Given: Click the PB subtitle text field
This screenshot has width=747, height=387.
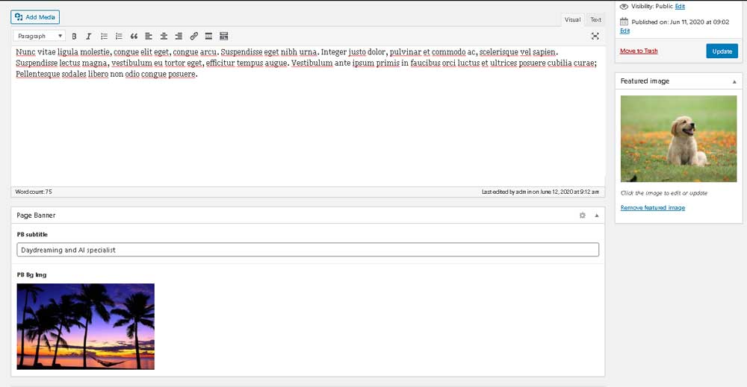Looking at the screenshot, I should [x=308, y=250].
